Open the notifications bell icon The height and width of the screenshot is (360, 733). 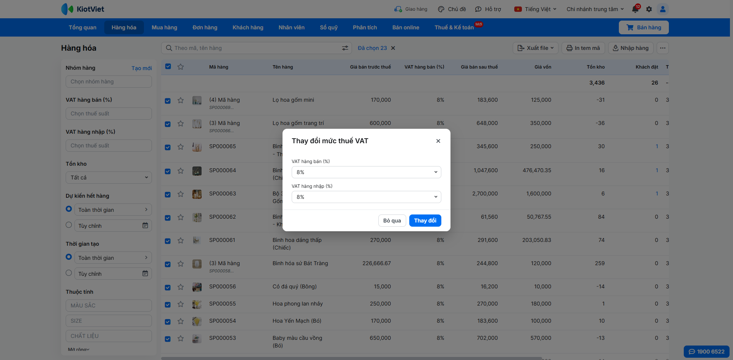point(635,9)
